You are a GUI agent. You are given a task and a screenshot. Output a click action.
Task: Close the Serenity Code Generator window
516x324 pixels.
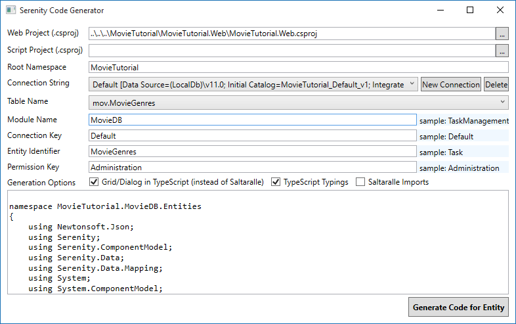click(x=500, y=11)
